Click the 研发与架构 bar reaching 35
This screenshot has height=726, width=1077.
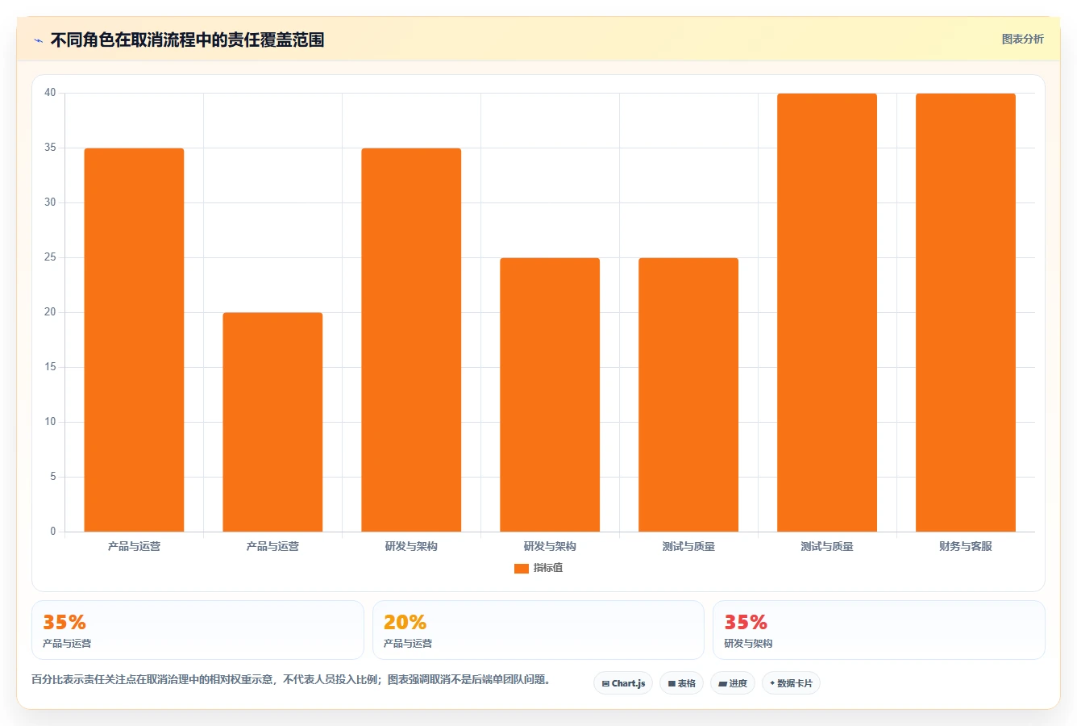tap(411, 340)
